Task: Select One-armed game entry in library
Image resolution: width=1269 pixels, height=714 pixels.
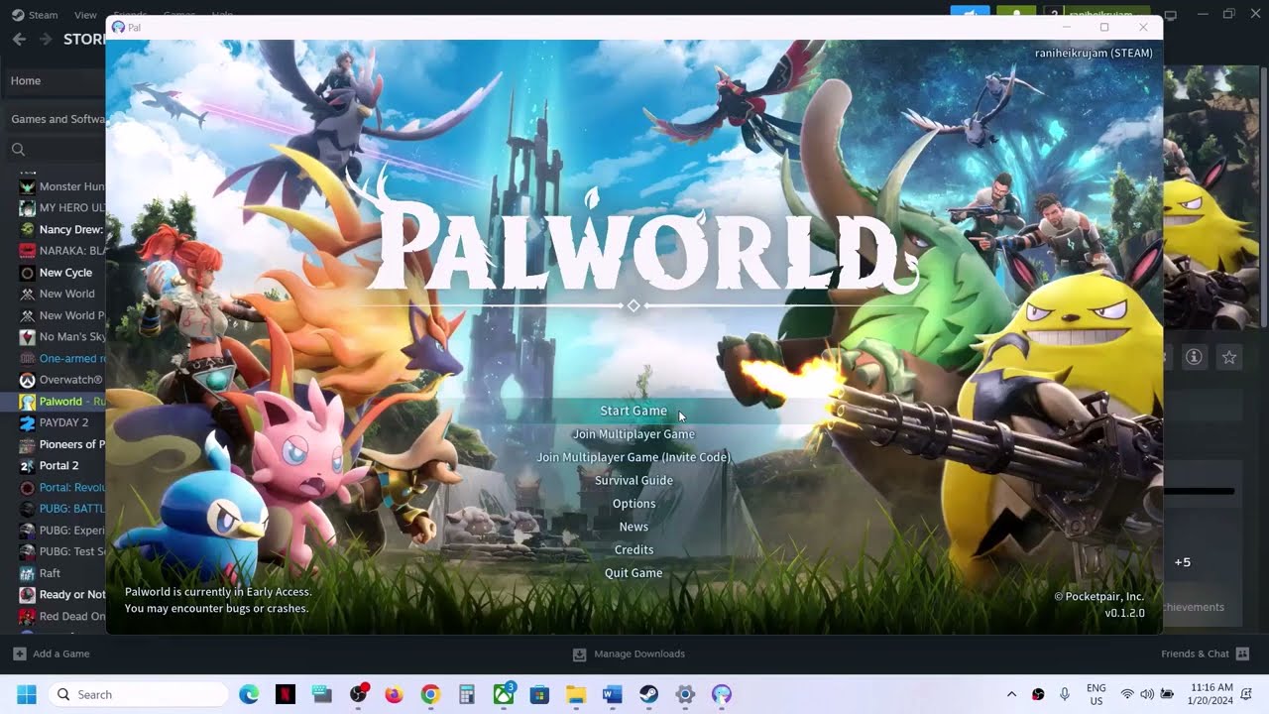Action: pos(62,358)
